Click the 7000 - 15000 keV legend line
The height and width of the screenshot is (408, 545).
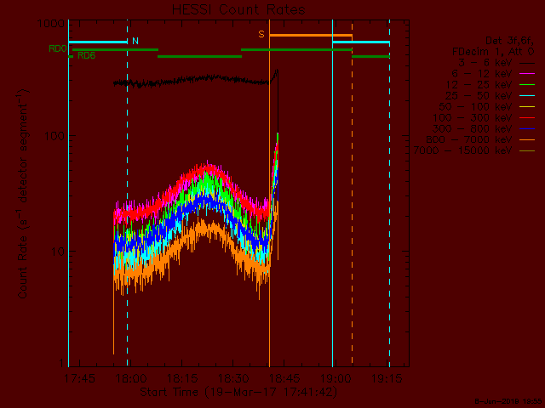point(527,151)
